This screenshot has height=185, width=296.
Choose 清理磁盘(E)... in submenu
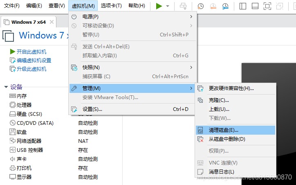(x=235, y=130)
